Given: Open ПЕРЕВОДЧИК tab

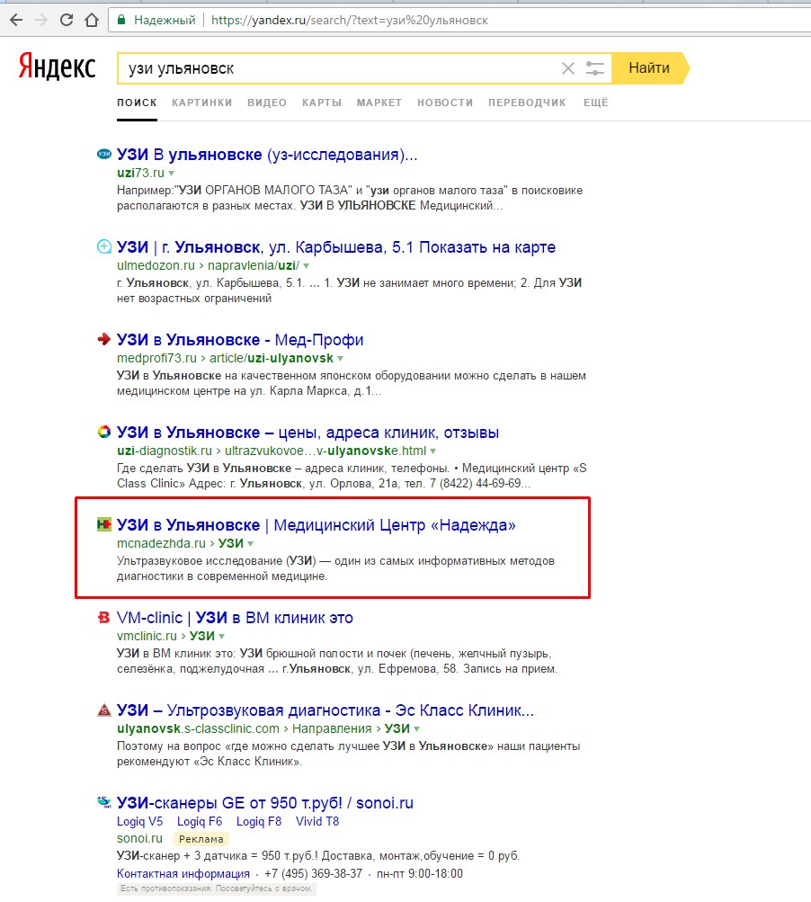Looking at the screenshot, I should click(527, 103).
